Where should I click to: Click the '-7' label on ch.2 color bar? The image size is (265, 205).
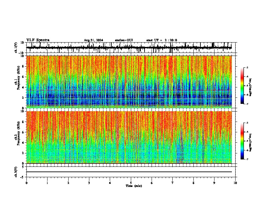pyautogui.click(x=247, y=159)
